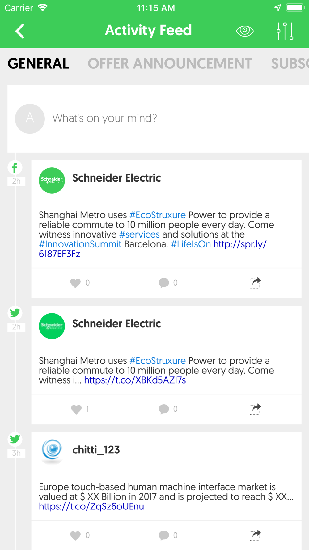Tap the back arrow in the header
This screenshot has height=550, width=309.
pos(20,31)
